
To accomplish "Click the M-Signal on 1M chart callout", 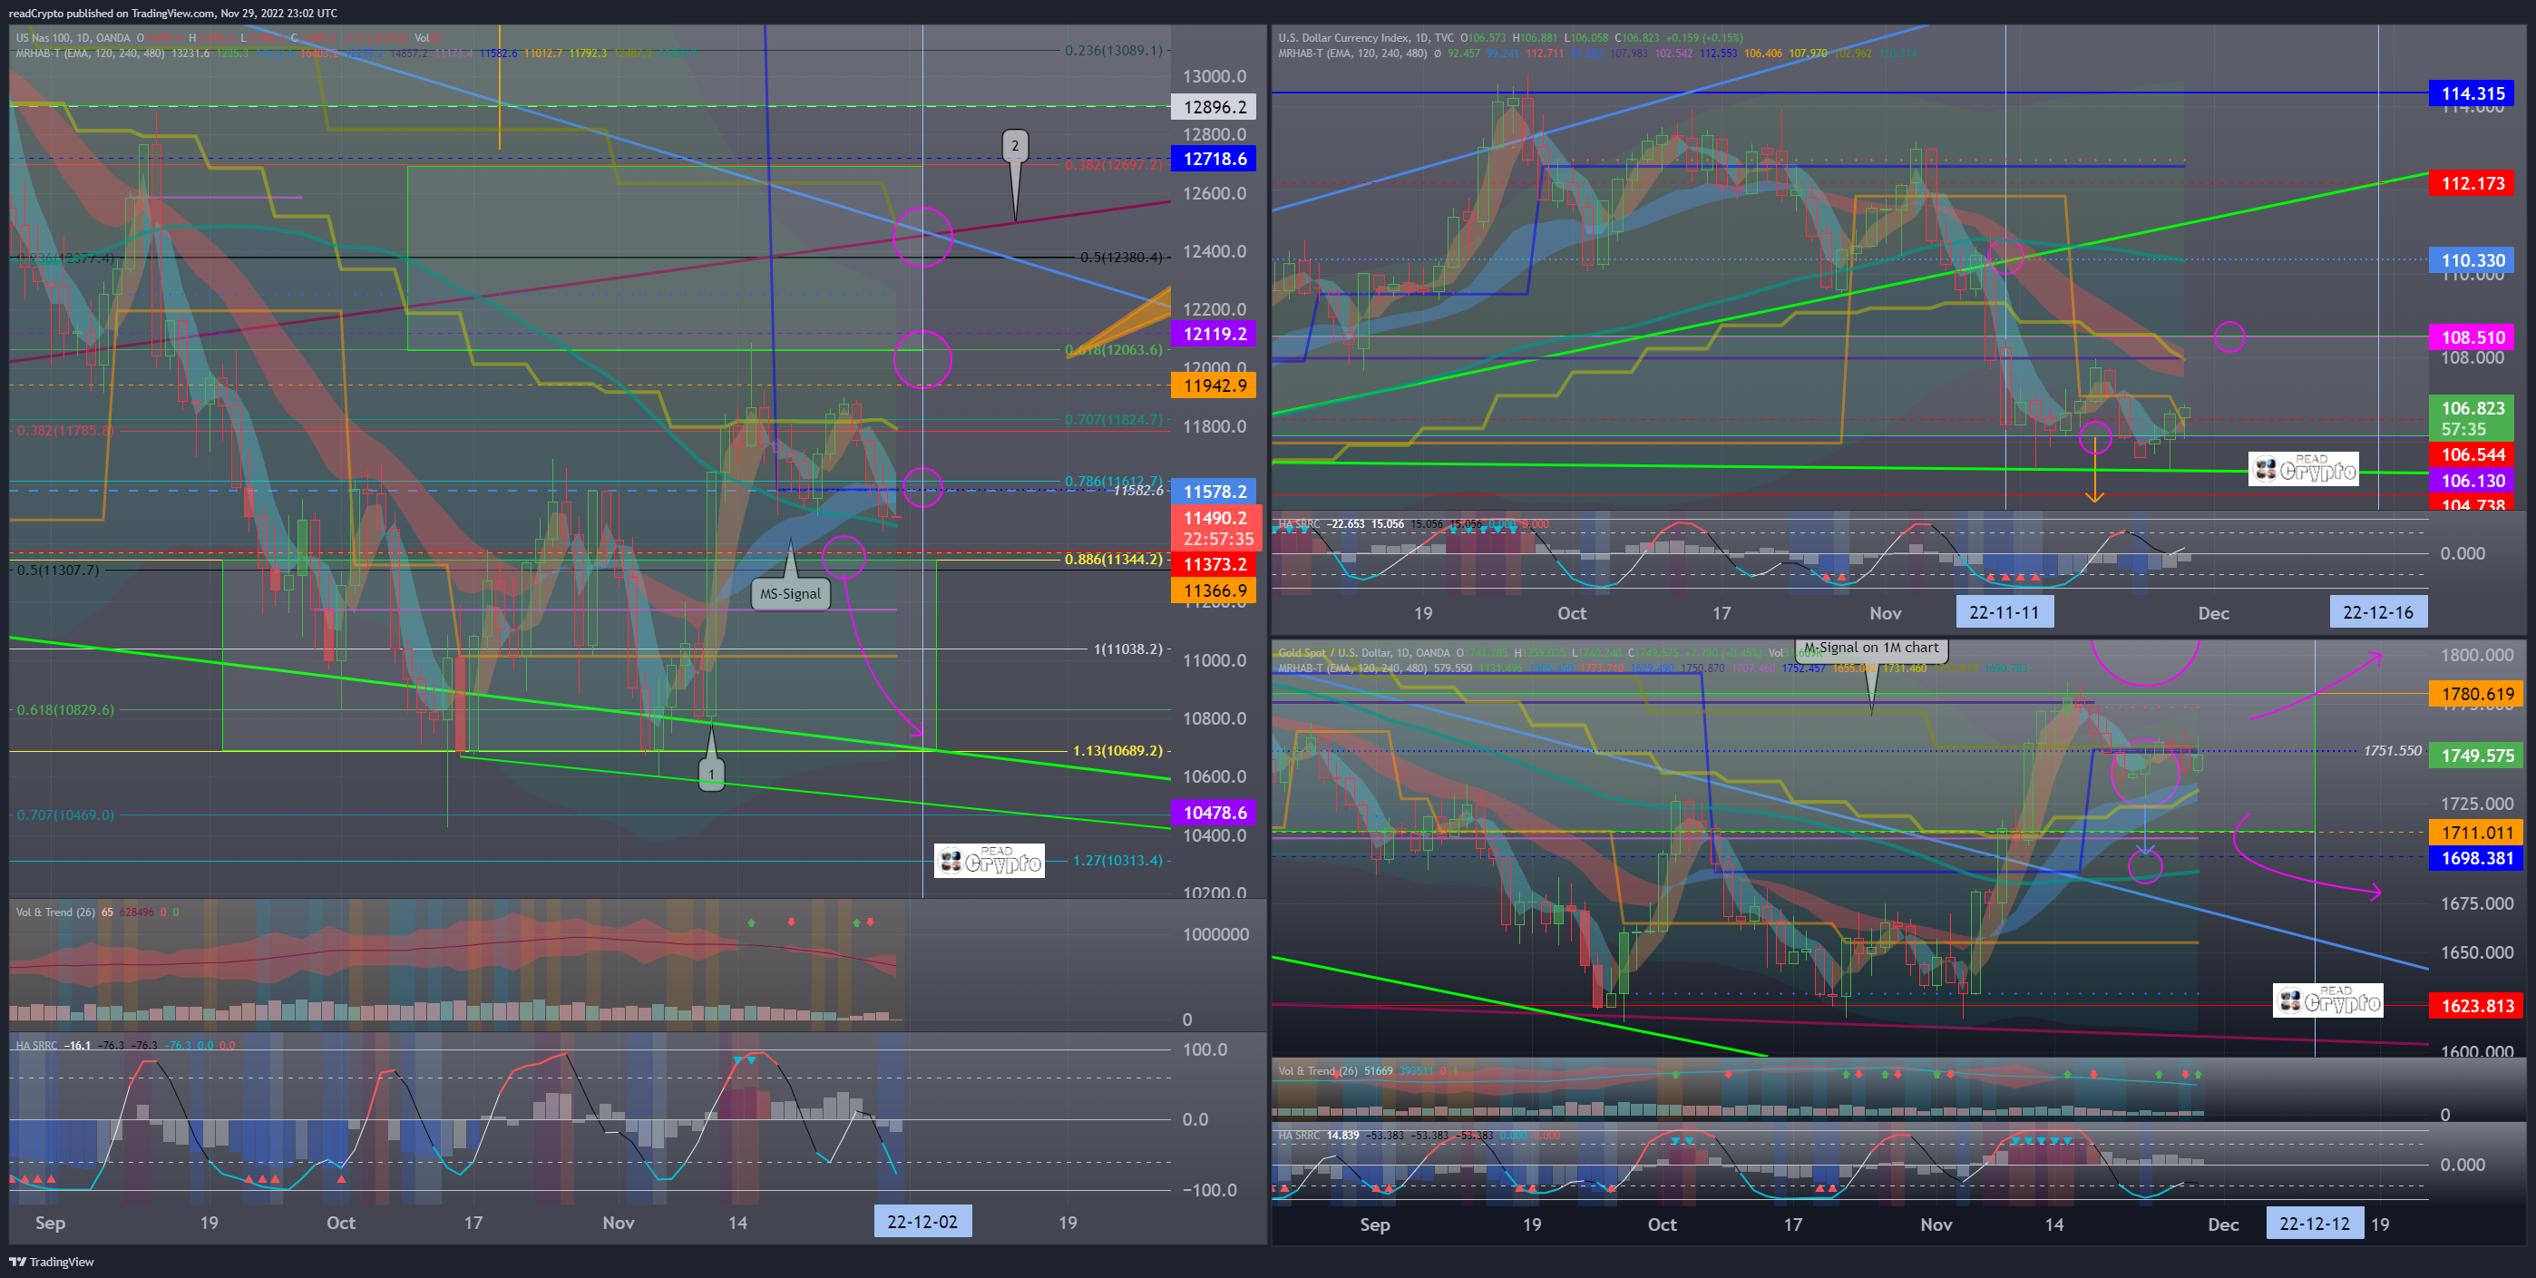I will [x=1870, y=648].
